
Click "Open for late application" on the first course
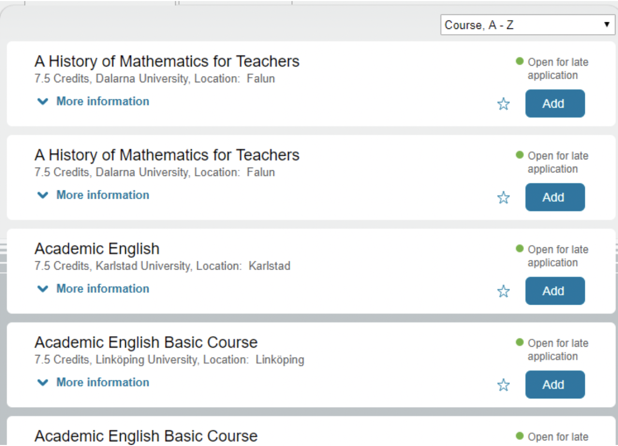[557, 68]
